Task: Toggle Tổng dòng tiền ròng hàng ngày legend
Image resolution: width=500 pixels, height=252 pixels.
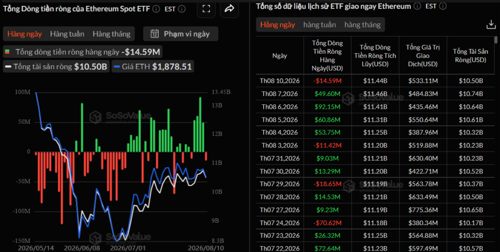Action: pyautogui.click(x=83, y=52)
